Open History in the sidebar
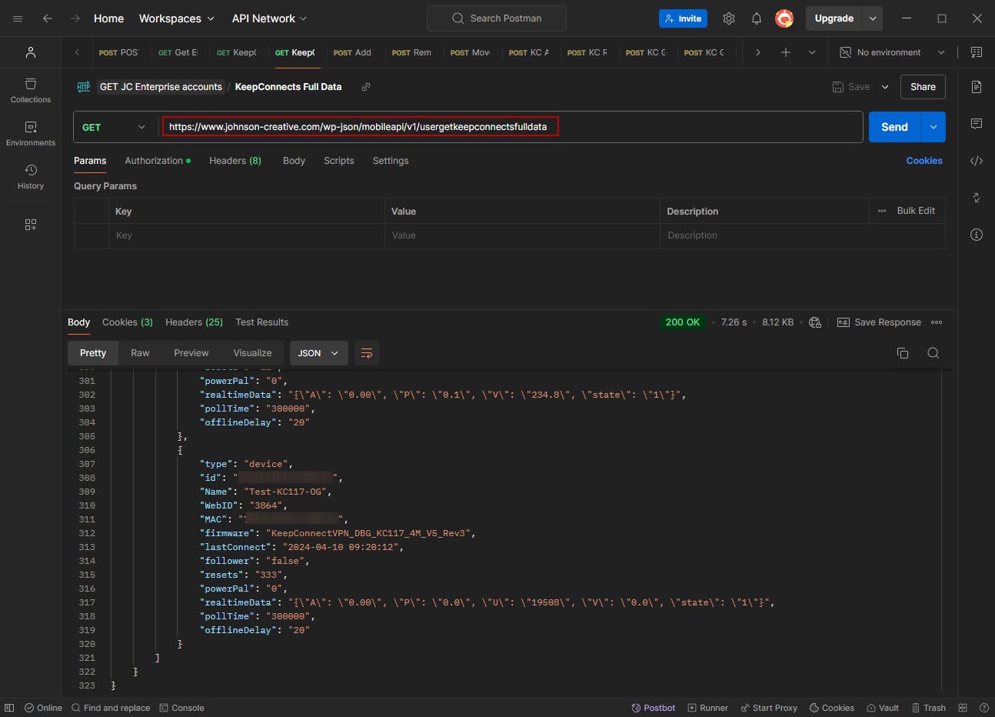This screenshot has width=995, height=717. point(31,176)
